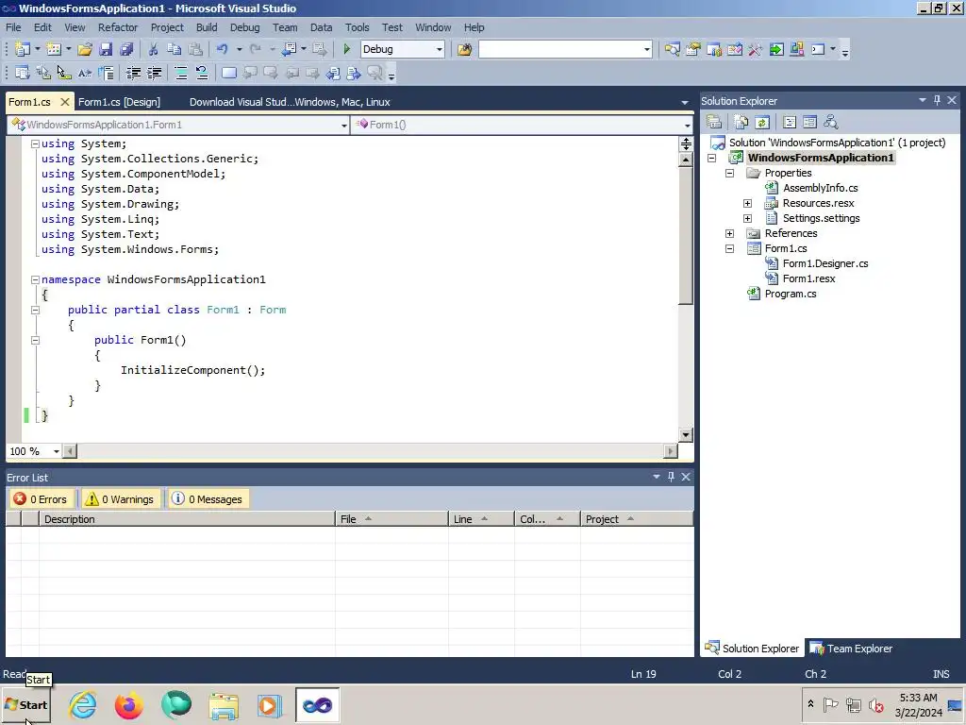Click the Save All icon
The width and height of the screenshot is (966, 725).
(127, 49)
